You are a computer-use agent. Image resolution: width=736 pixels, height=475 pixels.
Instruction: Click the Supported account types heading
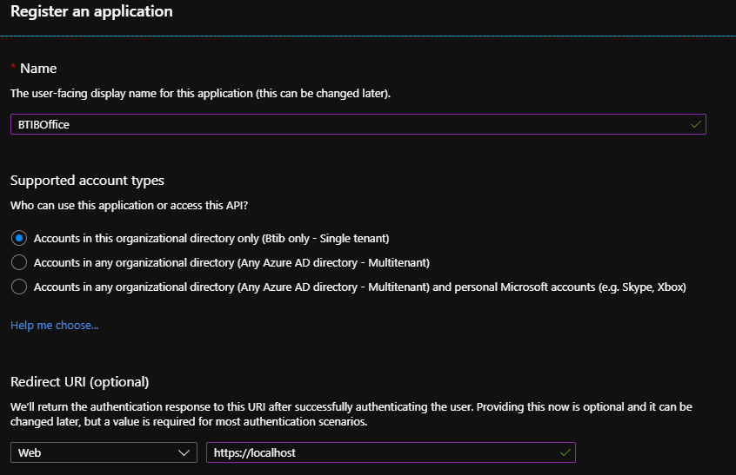(x=87, y=181)
